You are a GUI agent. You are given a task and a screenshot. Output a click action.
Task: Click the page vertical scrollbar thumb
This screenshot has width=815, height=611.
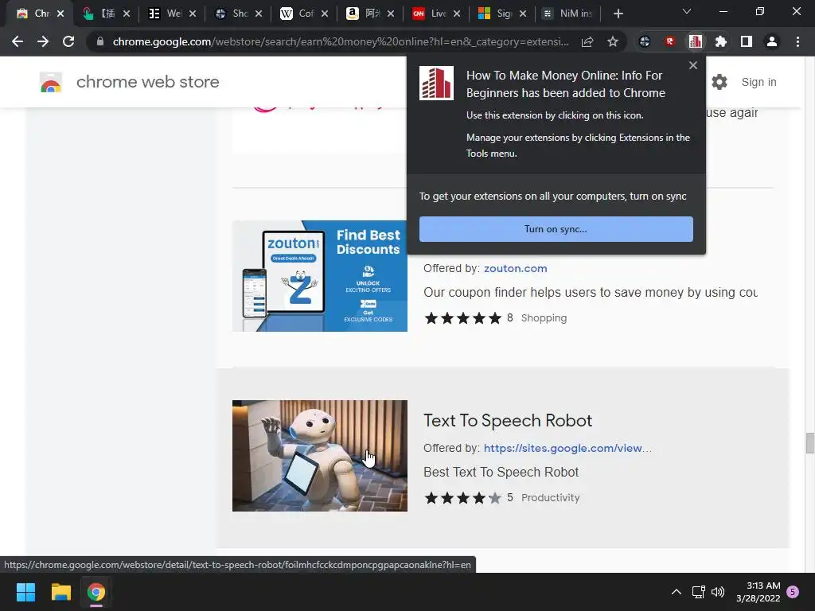coord(809,443)
